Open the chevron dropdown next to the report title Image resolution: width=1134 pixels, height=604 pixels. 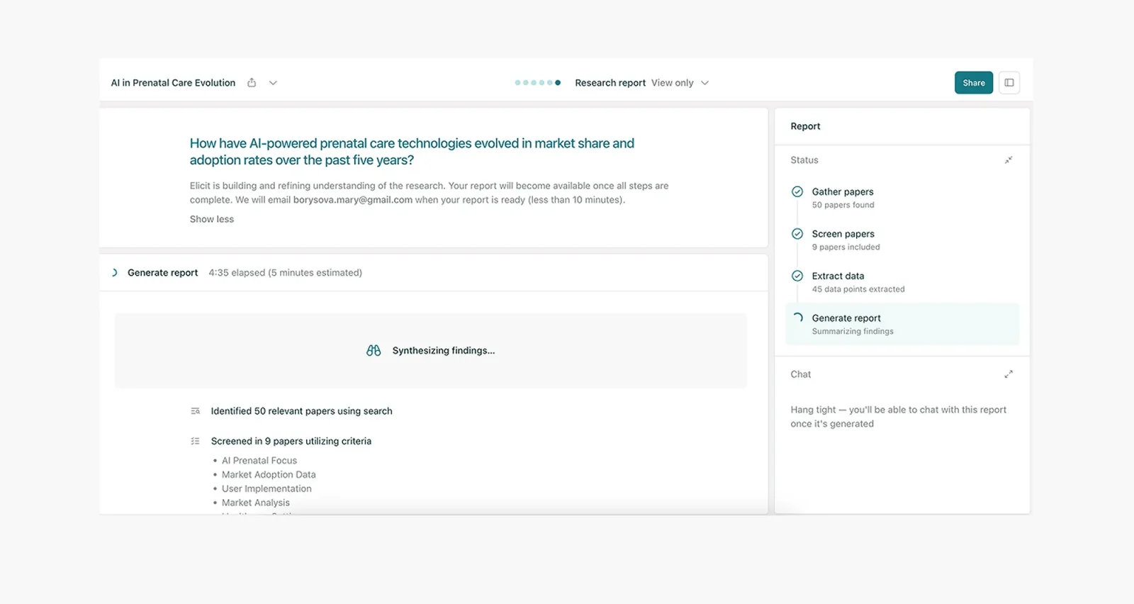click(x=273, y=83)
